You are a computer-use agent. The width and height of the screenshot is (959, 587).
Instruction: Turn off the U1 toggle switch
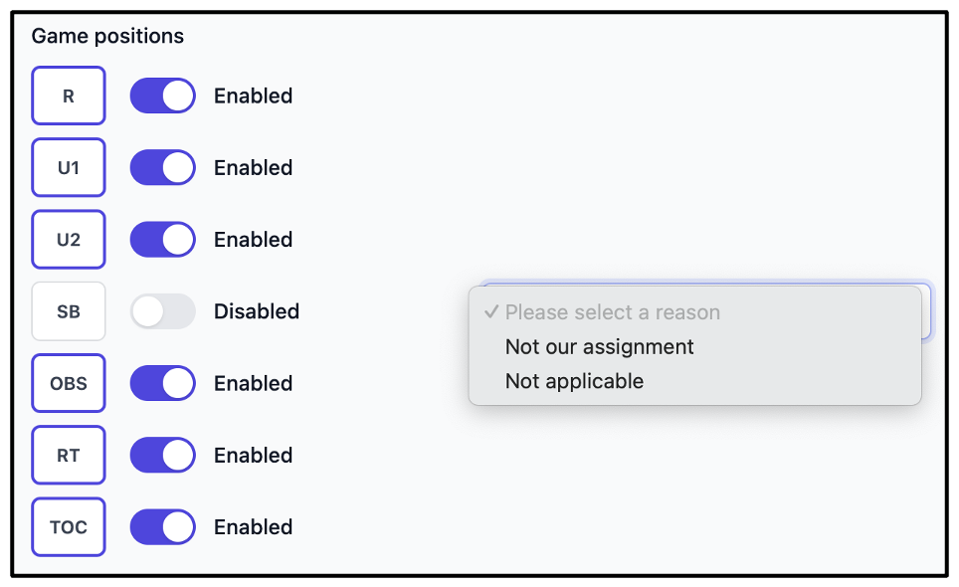163,167
